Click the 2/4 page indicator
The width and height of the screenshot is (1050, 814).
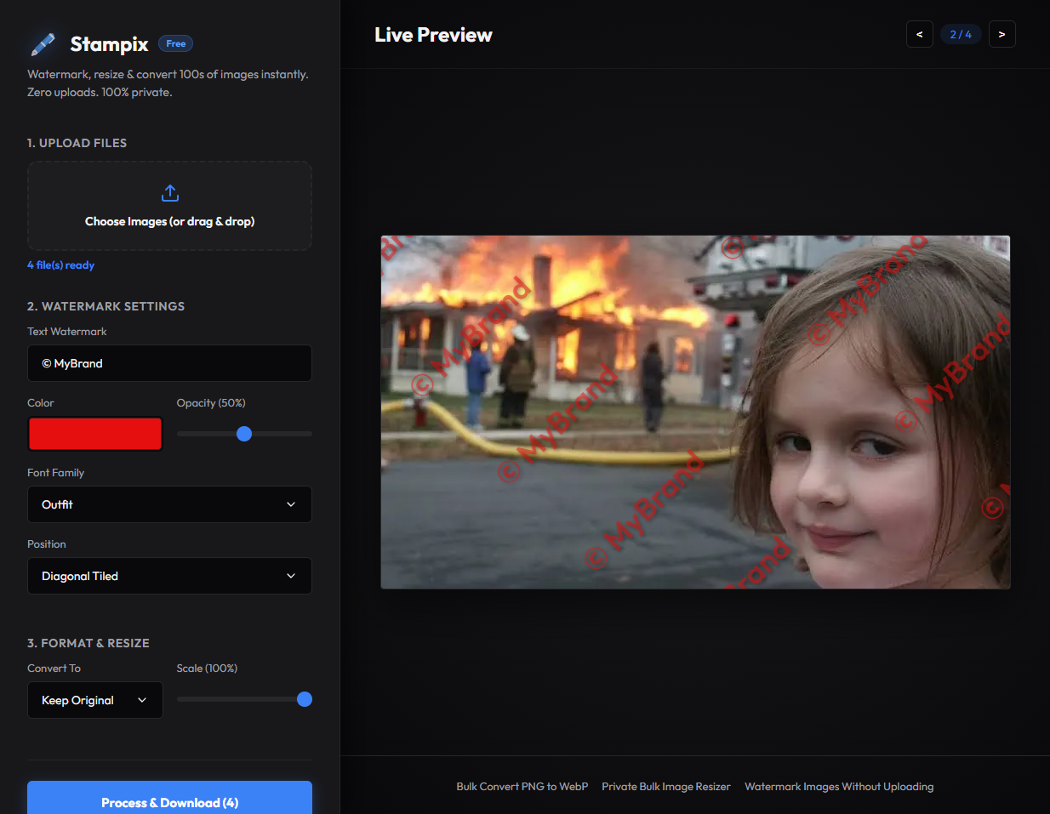961,34
